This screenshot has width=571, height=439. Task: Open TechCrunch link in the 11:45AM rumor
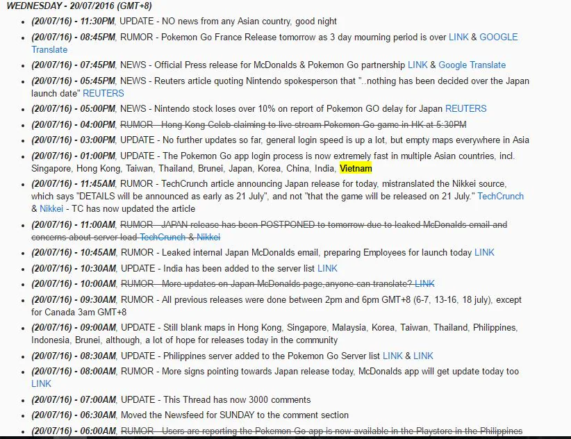500,196
